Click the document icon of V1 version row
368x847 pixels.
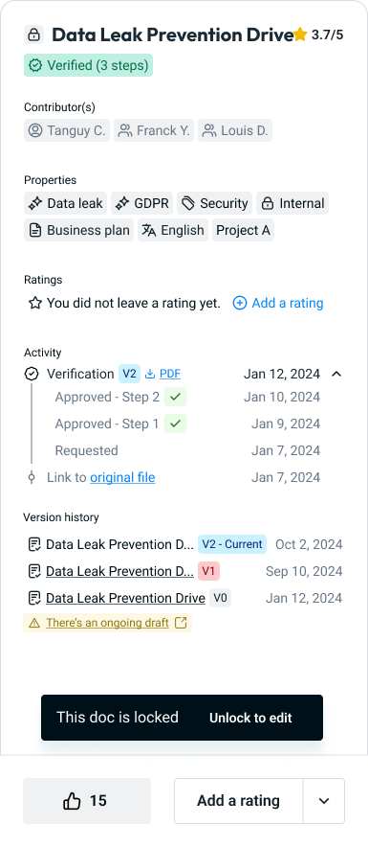click(x=34, y=571)
